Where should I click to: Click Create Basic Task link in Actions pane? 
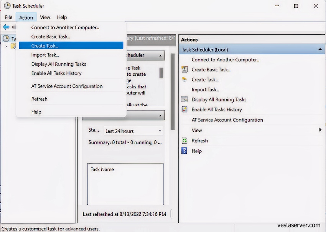211,70
